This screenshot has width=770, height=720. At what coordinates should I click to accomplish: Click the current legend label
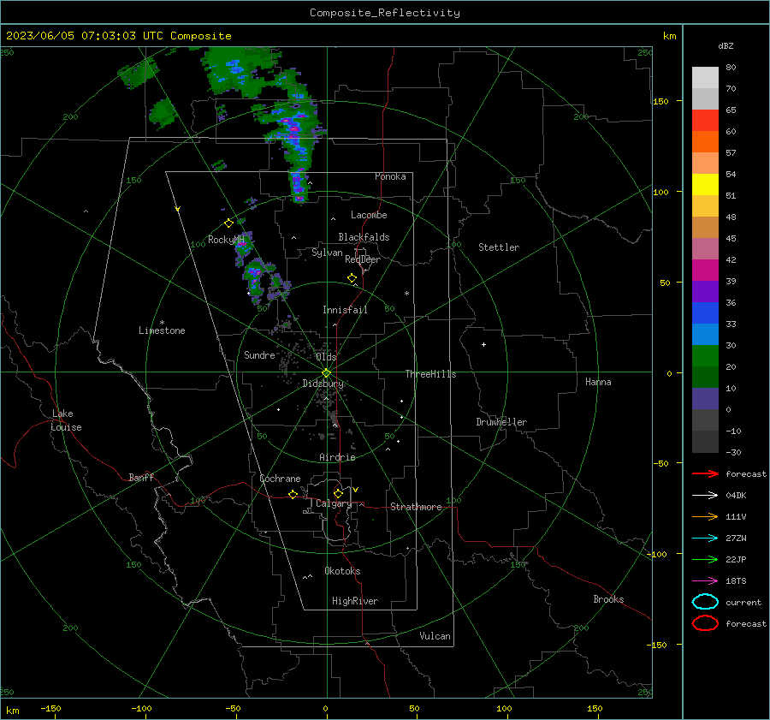(743, 602)
